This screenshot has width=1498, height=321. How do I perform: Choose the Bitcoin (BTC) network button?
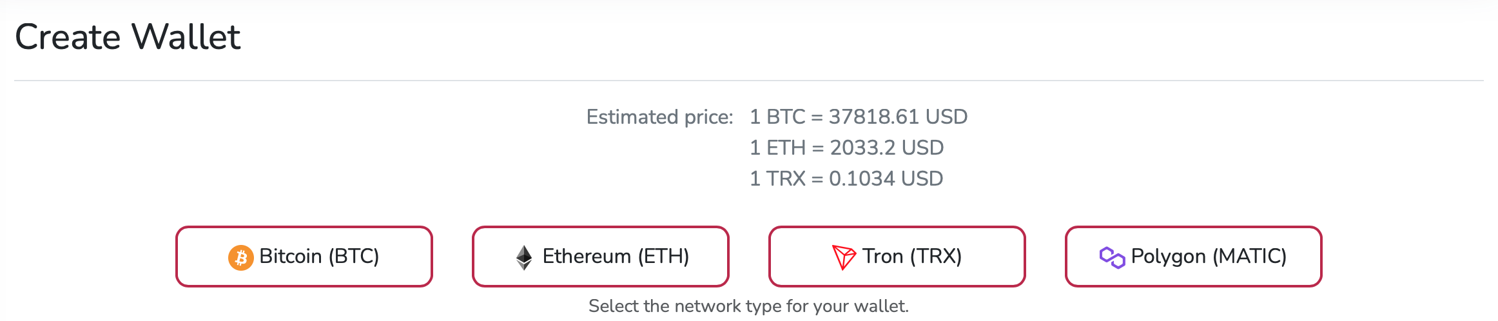(304, 257)
